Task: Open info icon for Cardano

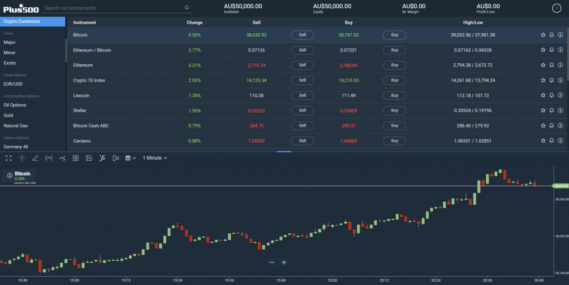Action: click(x=560, y=140)
